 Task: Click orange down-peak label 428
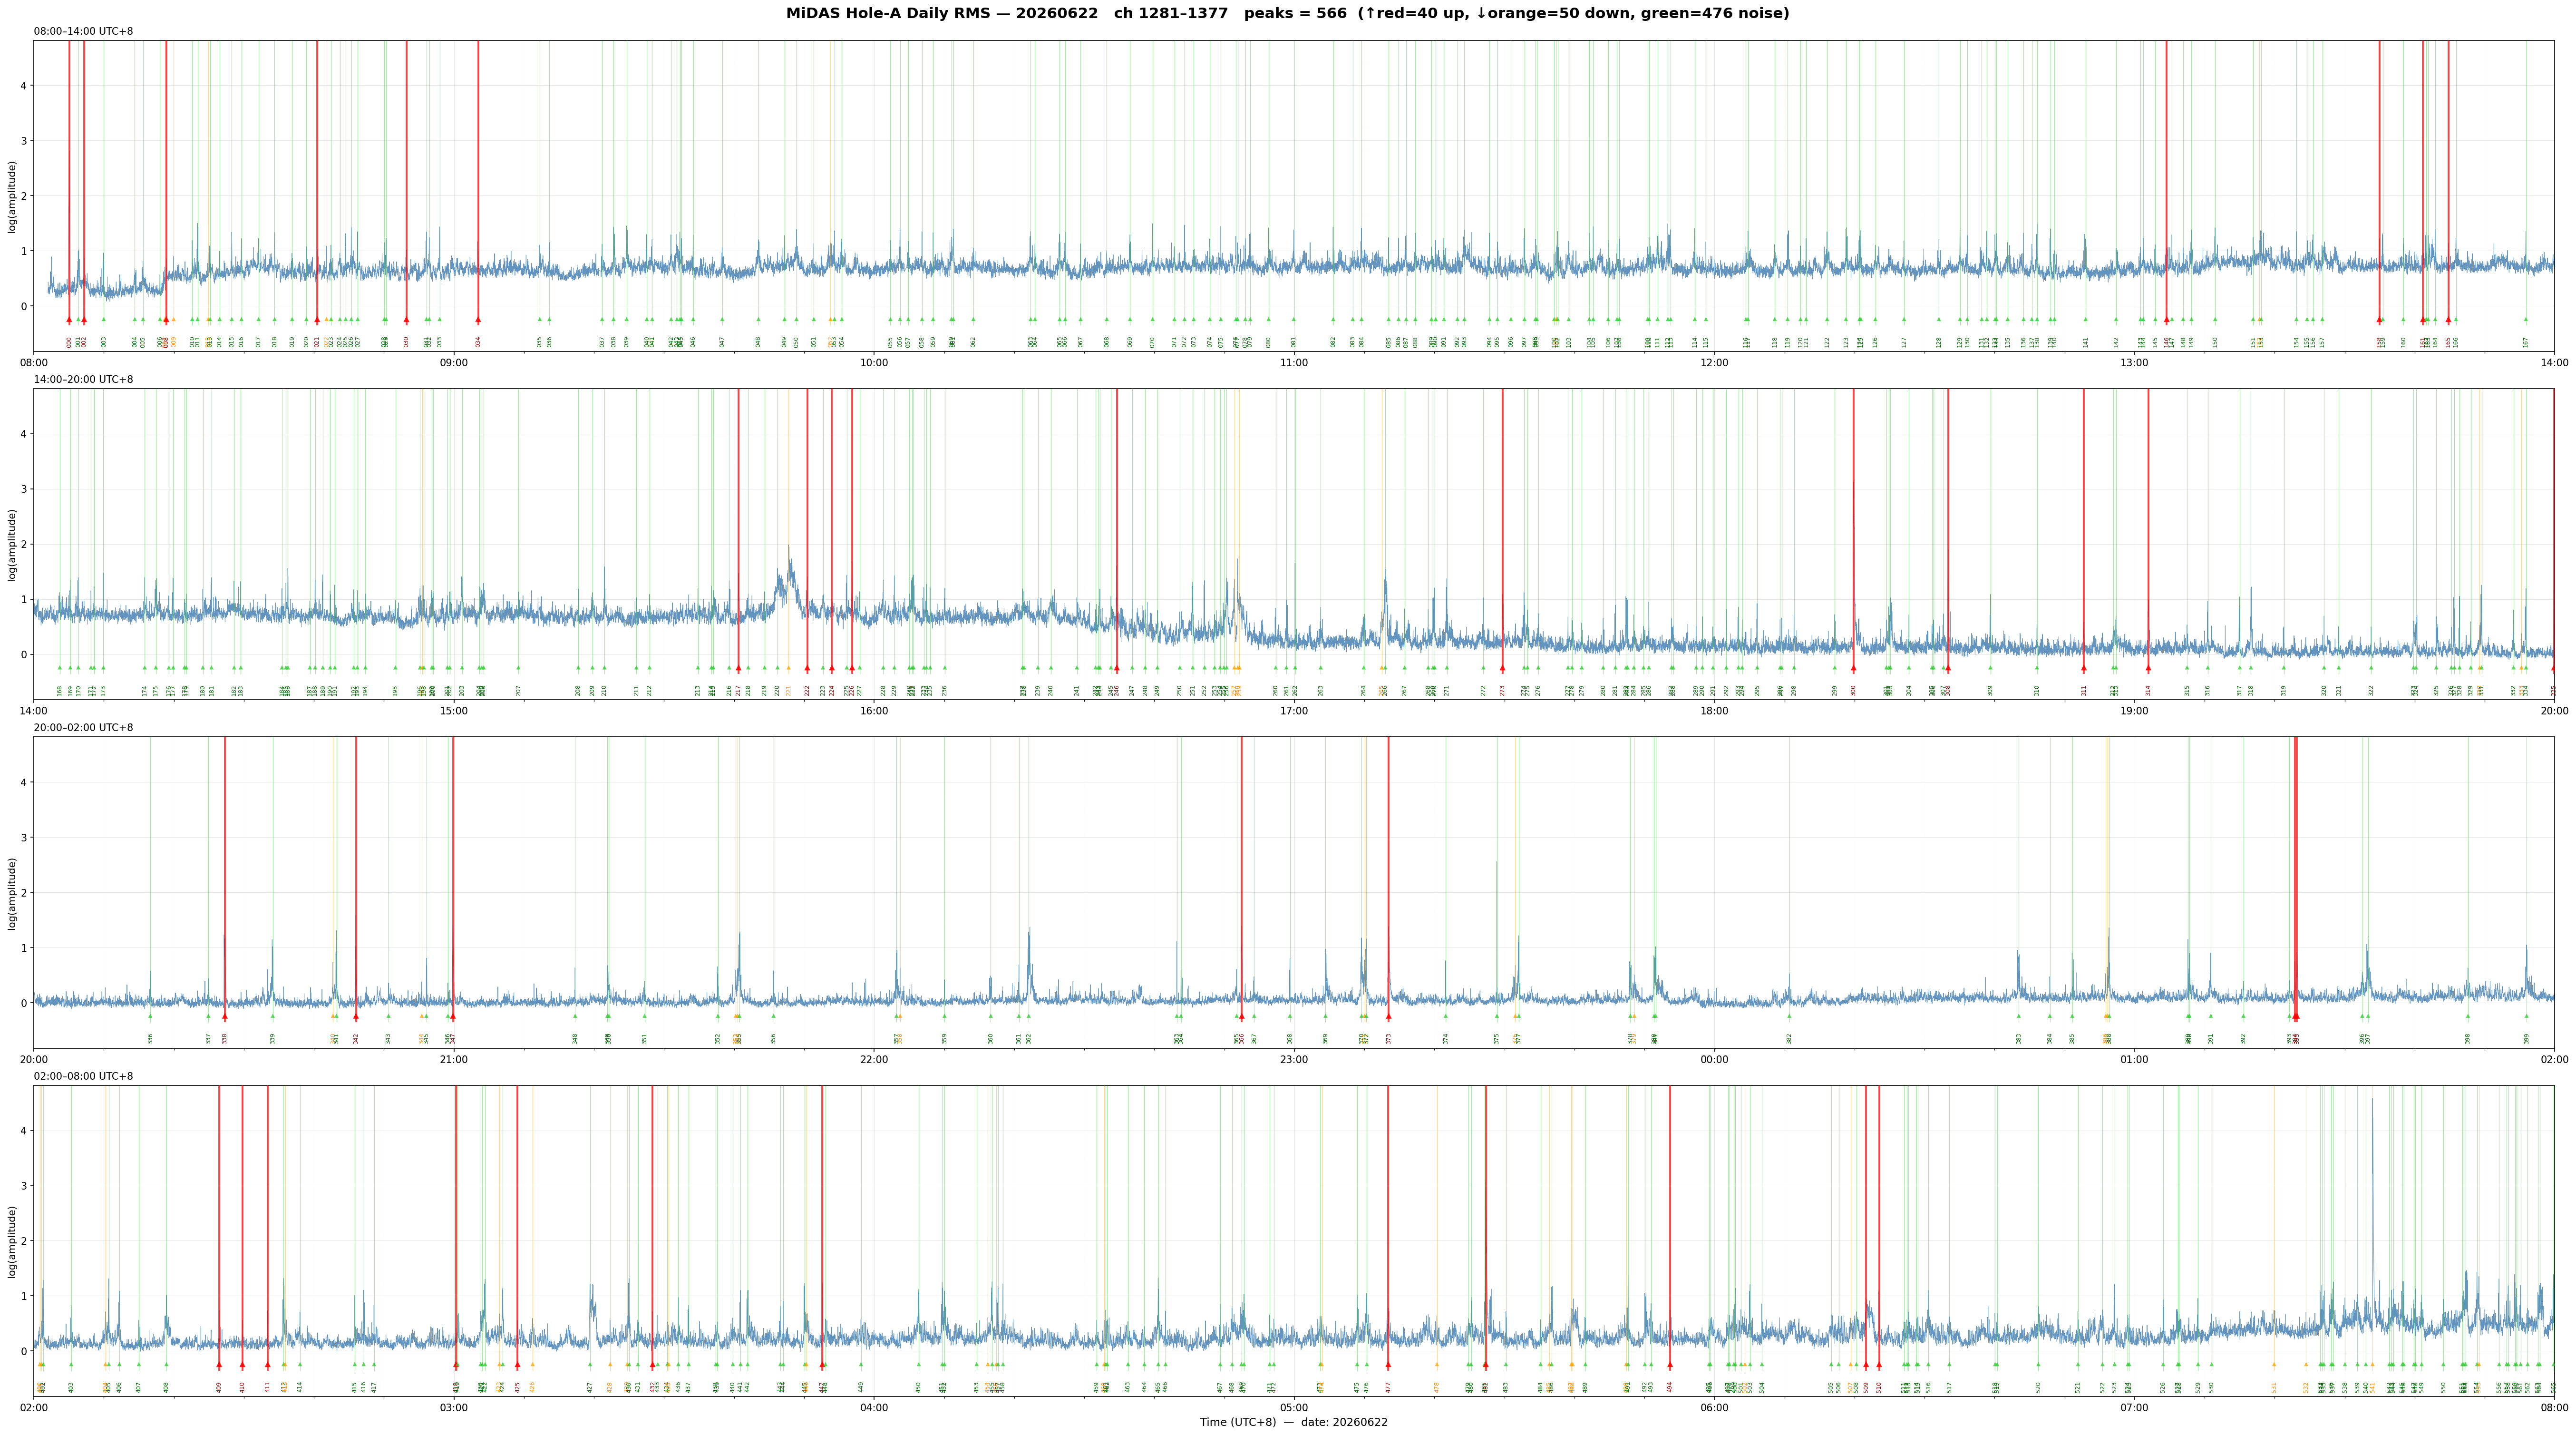point(610,1387)
